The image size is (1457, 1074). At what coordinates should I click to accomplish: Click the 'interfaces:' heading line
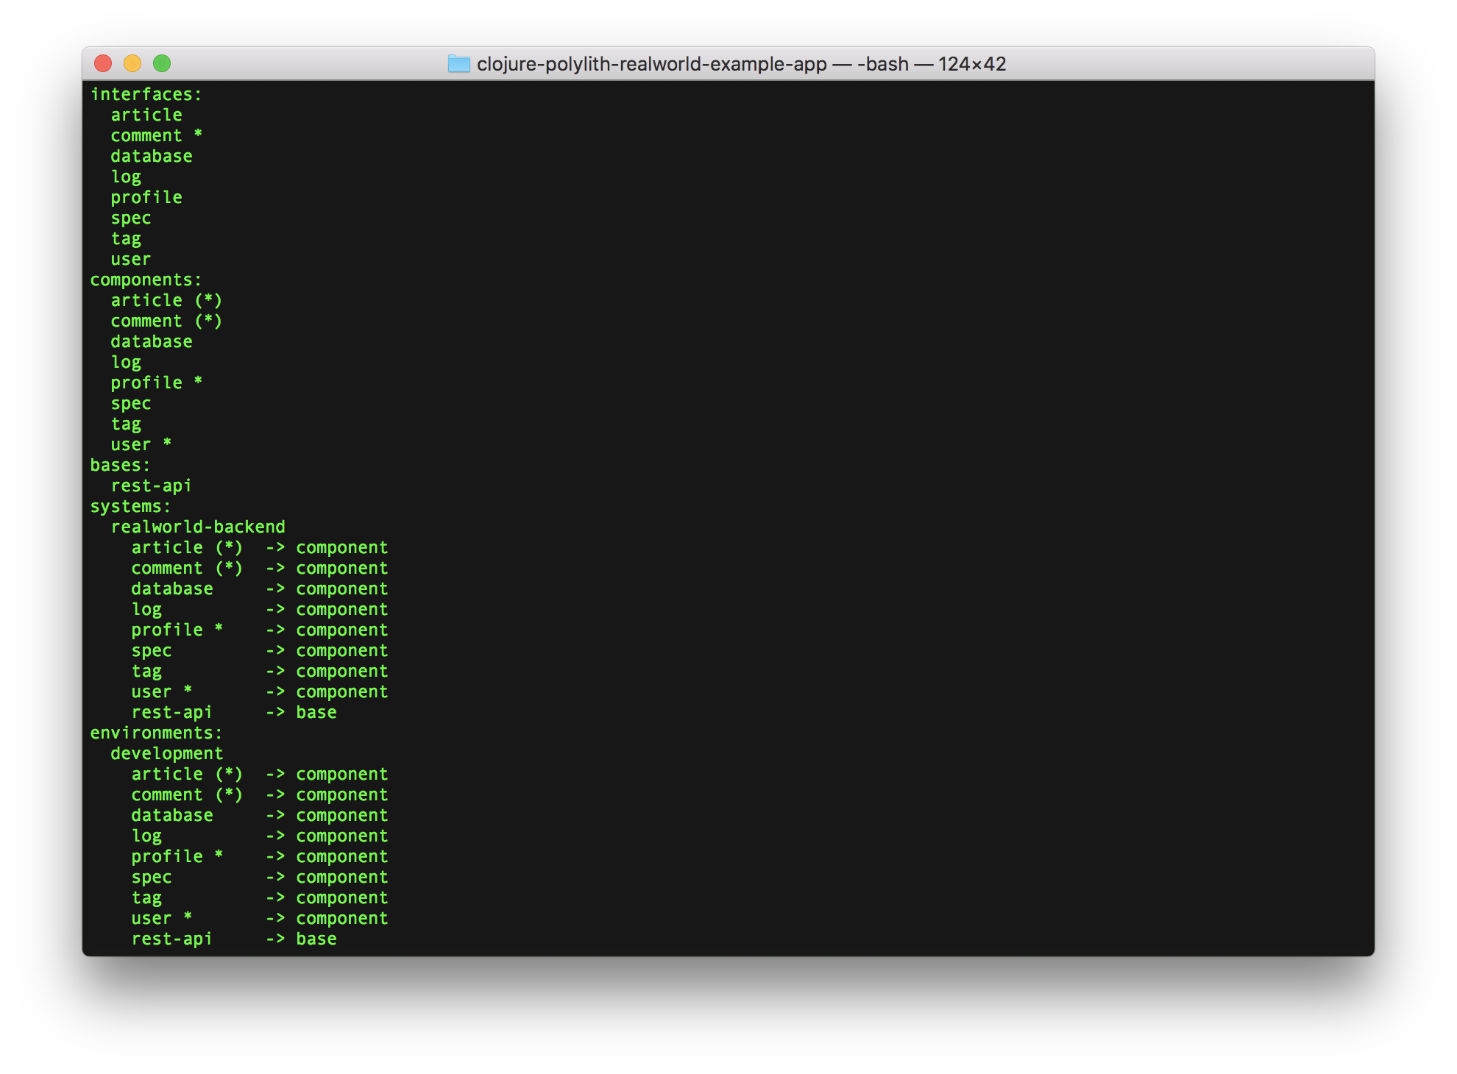click(x=146, y=94)
